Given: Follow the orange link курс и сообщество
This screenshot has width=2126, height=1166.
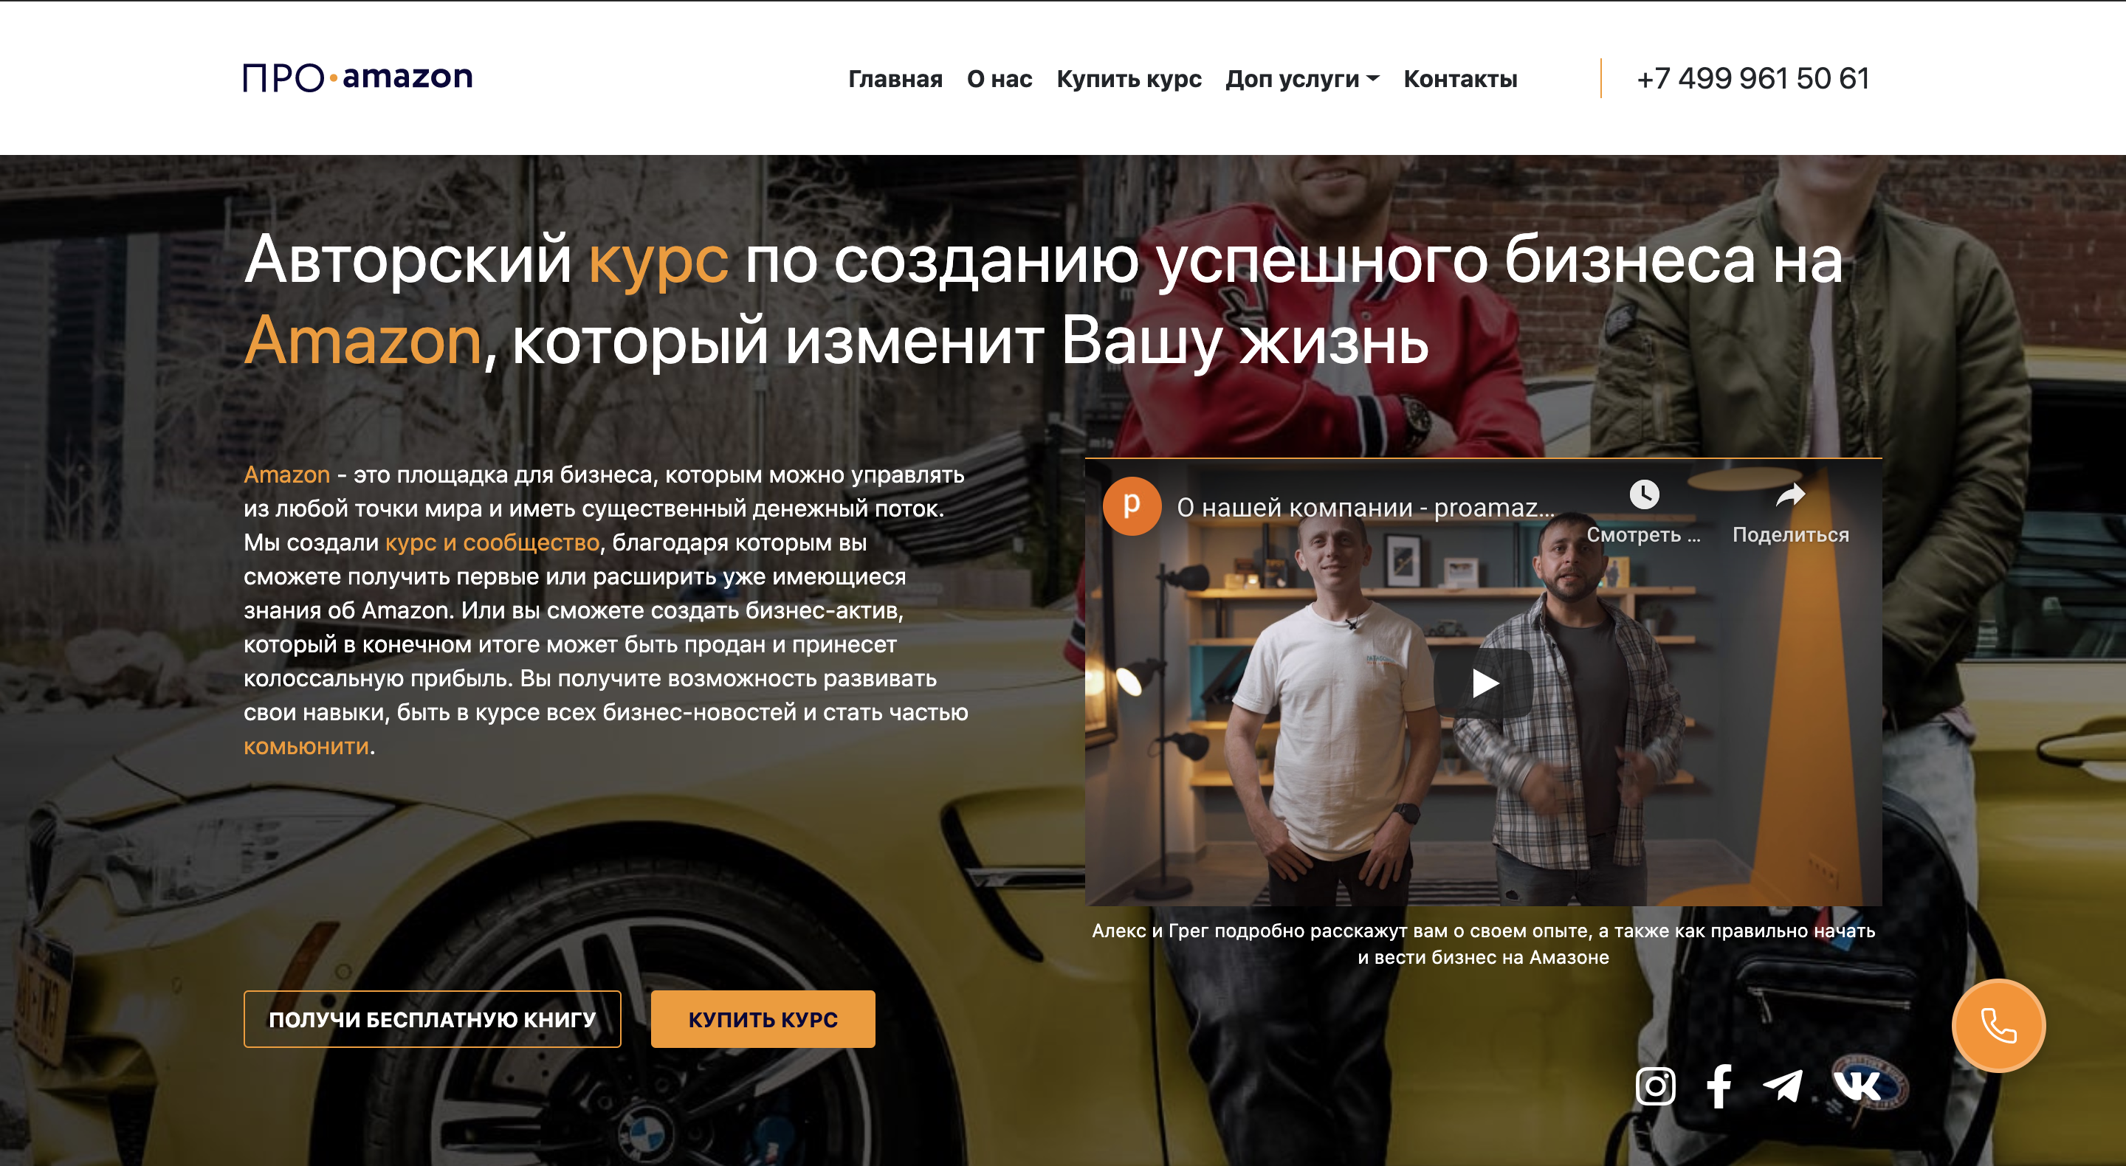Looking at the screenshot, I should (x=492, y=543).
